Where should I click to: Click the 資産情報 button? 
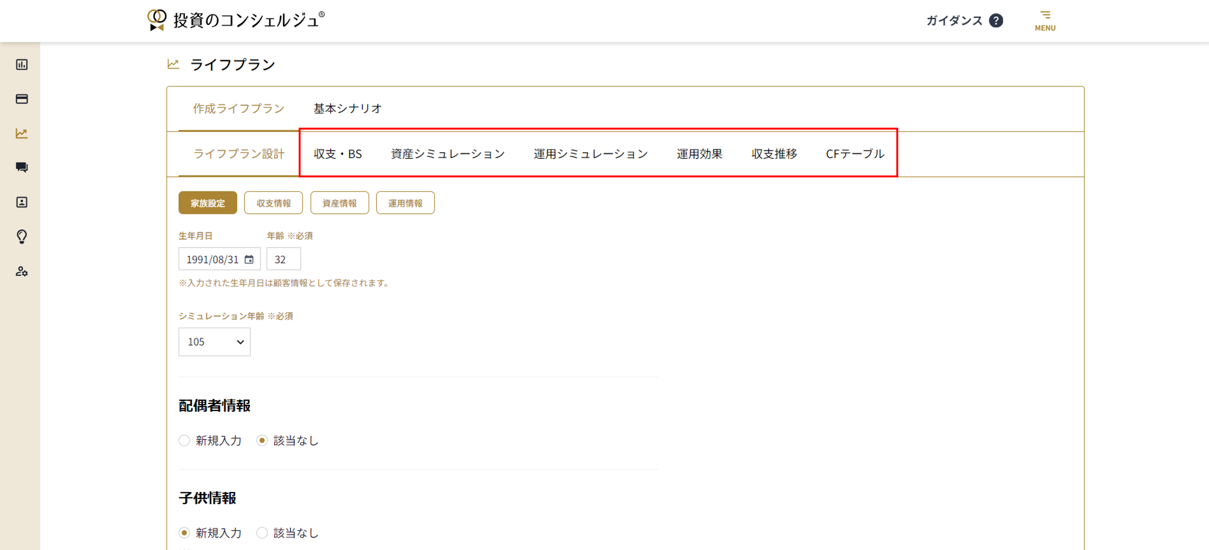(x=339, y=203)
